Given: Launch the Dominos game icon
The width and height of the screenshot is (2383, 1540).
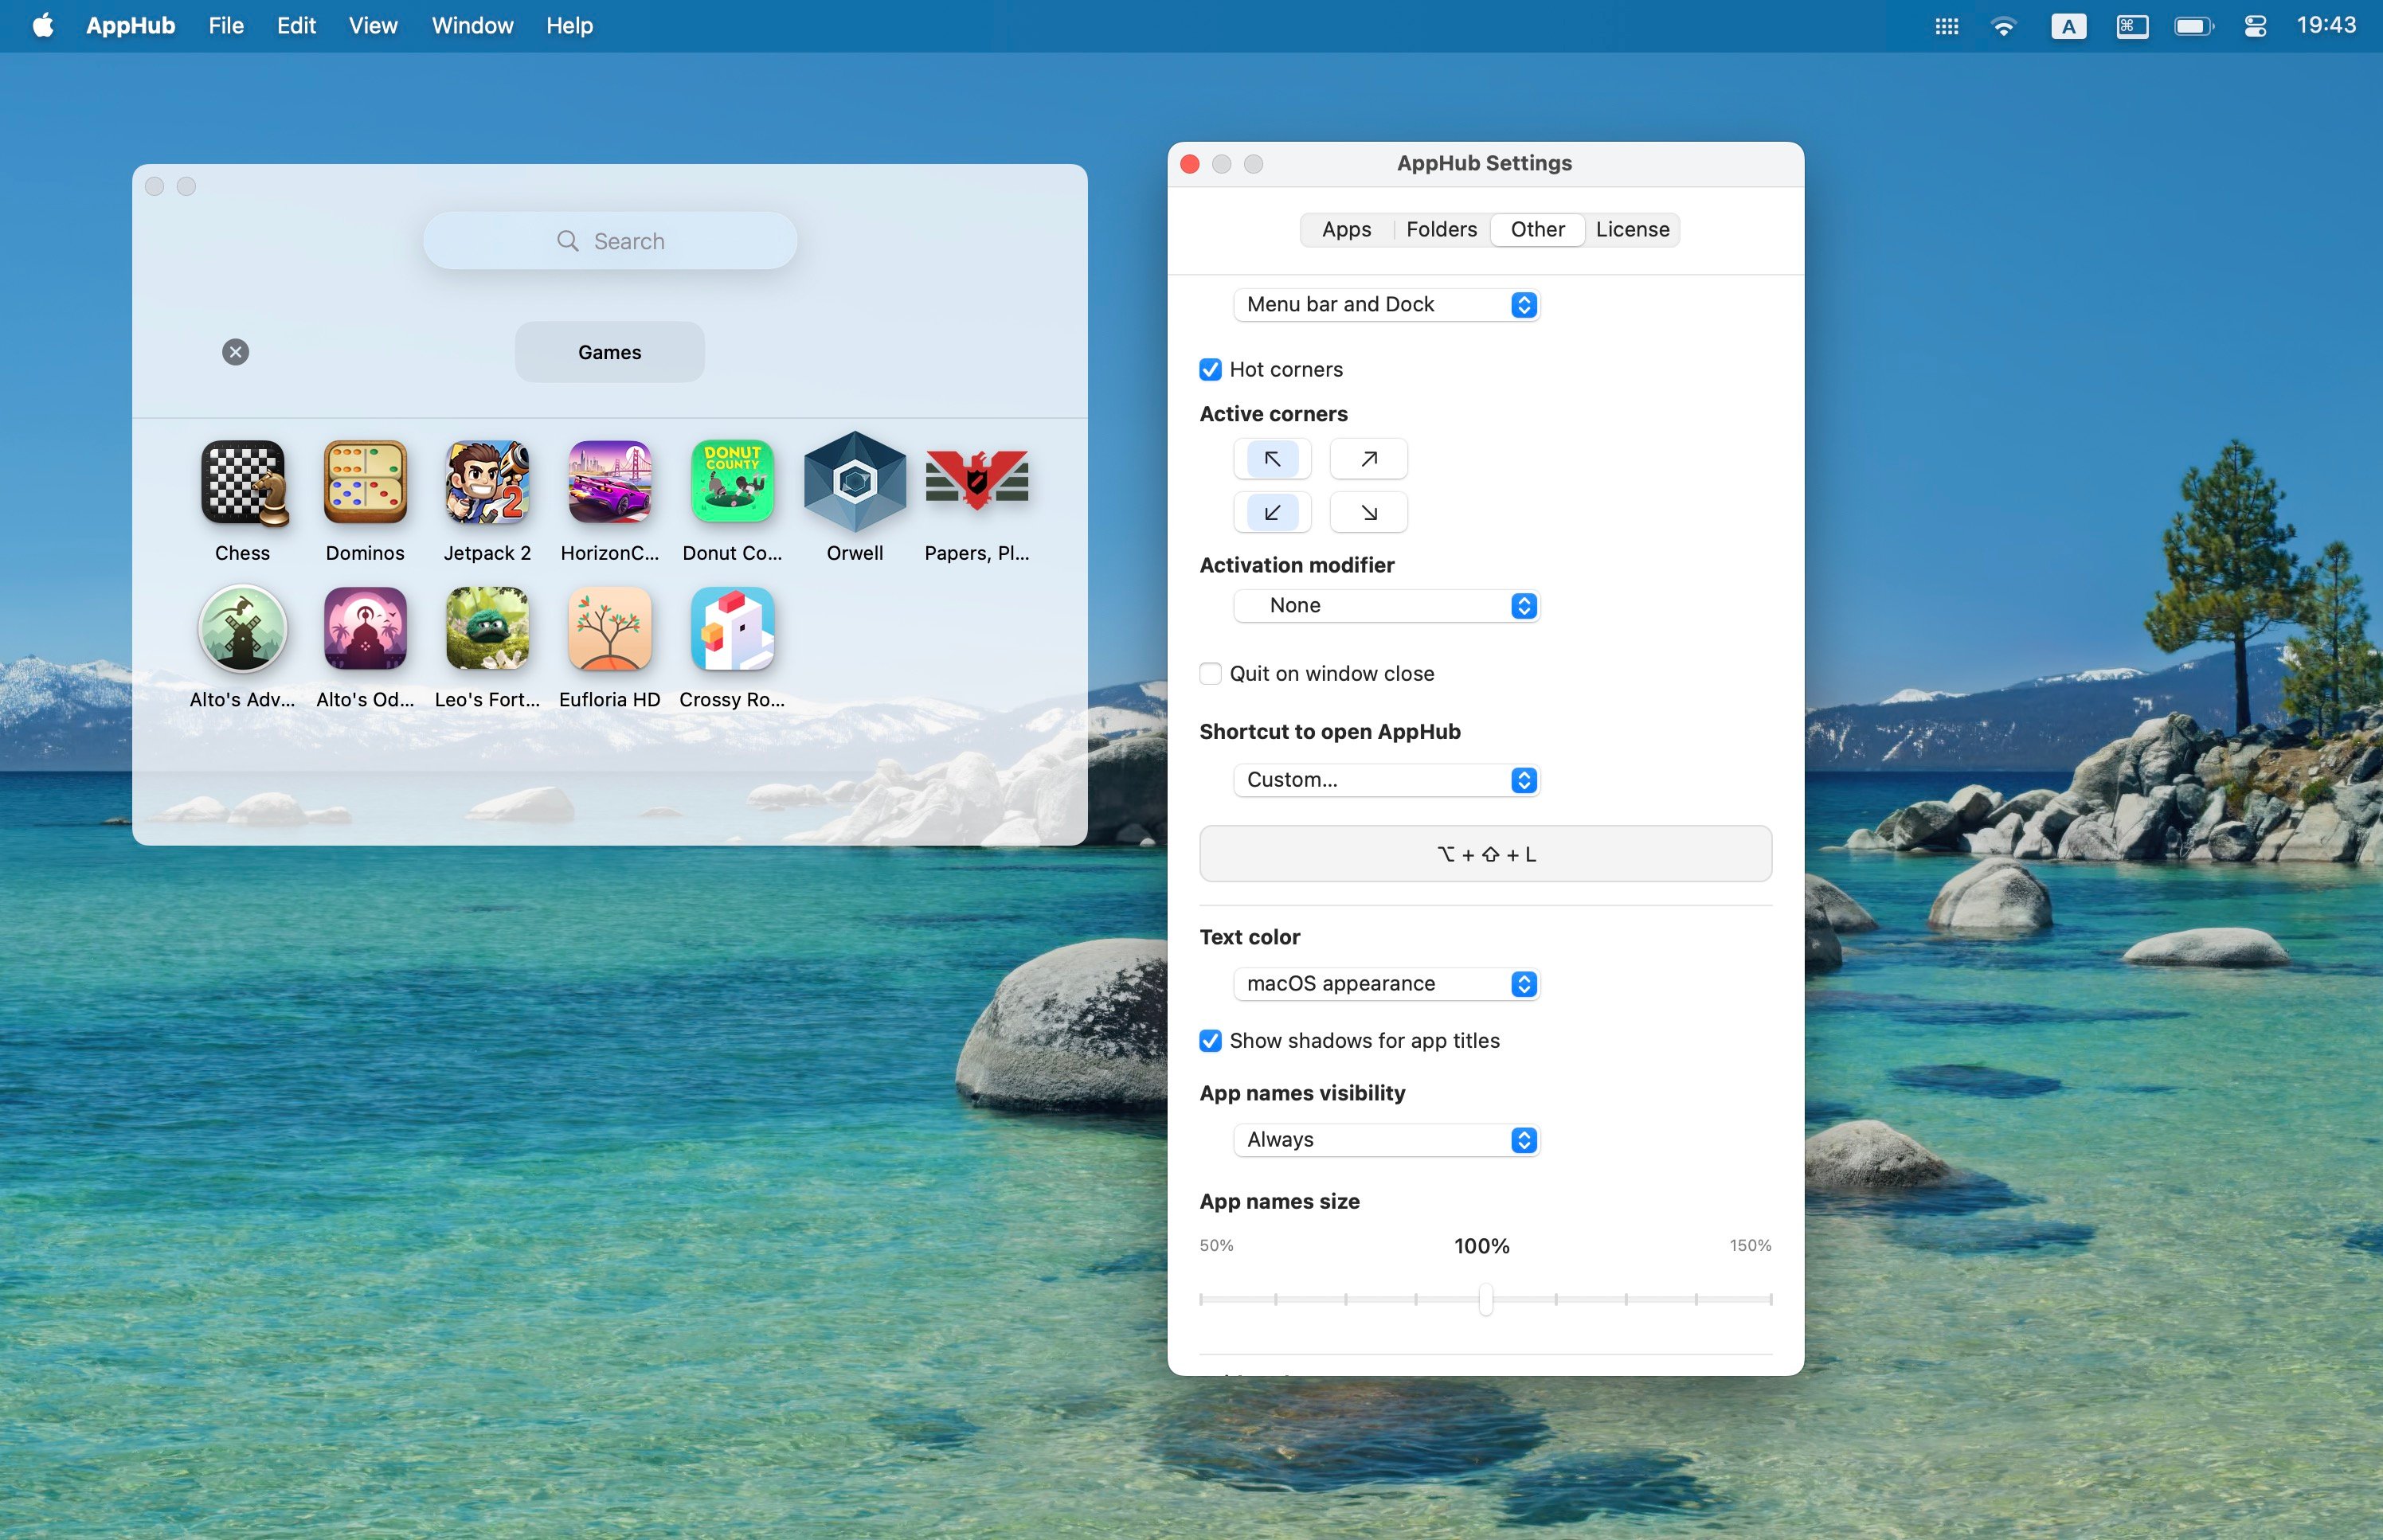Looking at the screenshot, I should pyautogui.click(x=365, y=483).
